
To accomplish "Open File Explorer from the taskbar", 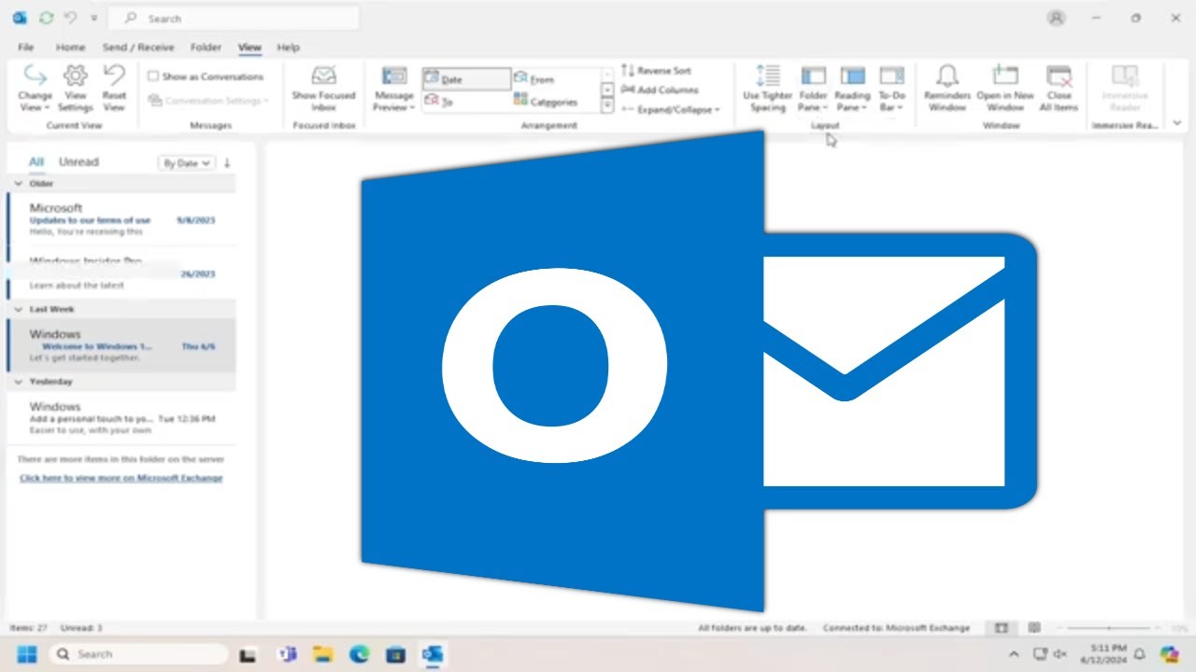I will coord(322,654).
